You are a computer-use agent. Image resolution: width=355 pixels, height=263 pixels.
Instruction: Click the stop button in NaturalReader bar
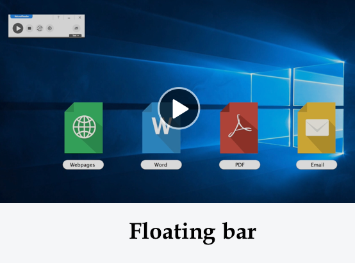[x=29, y=28]
